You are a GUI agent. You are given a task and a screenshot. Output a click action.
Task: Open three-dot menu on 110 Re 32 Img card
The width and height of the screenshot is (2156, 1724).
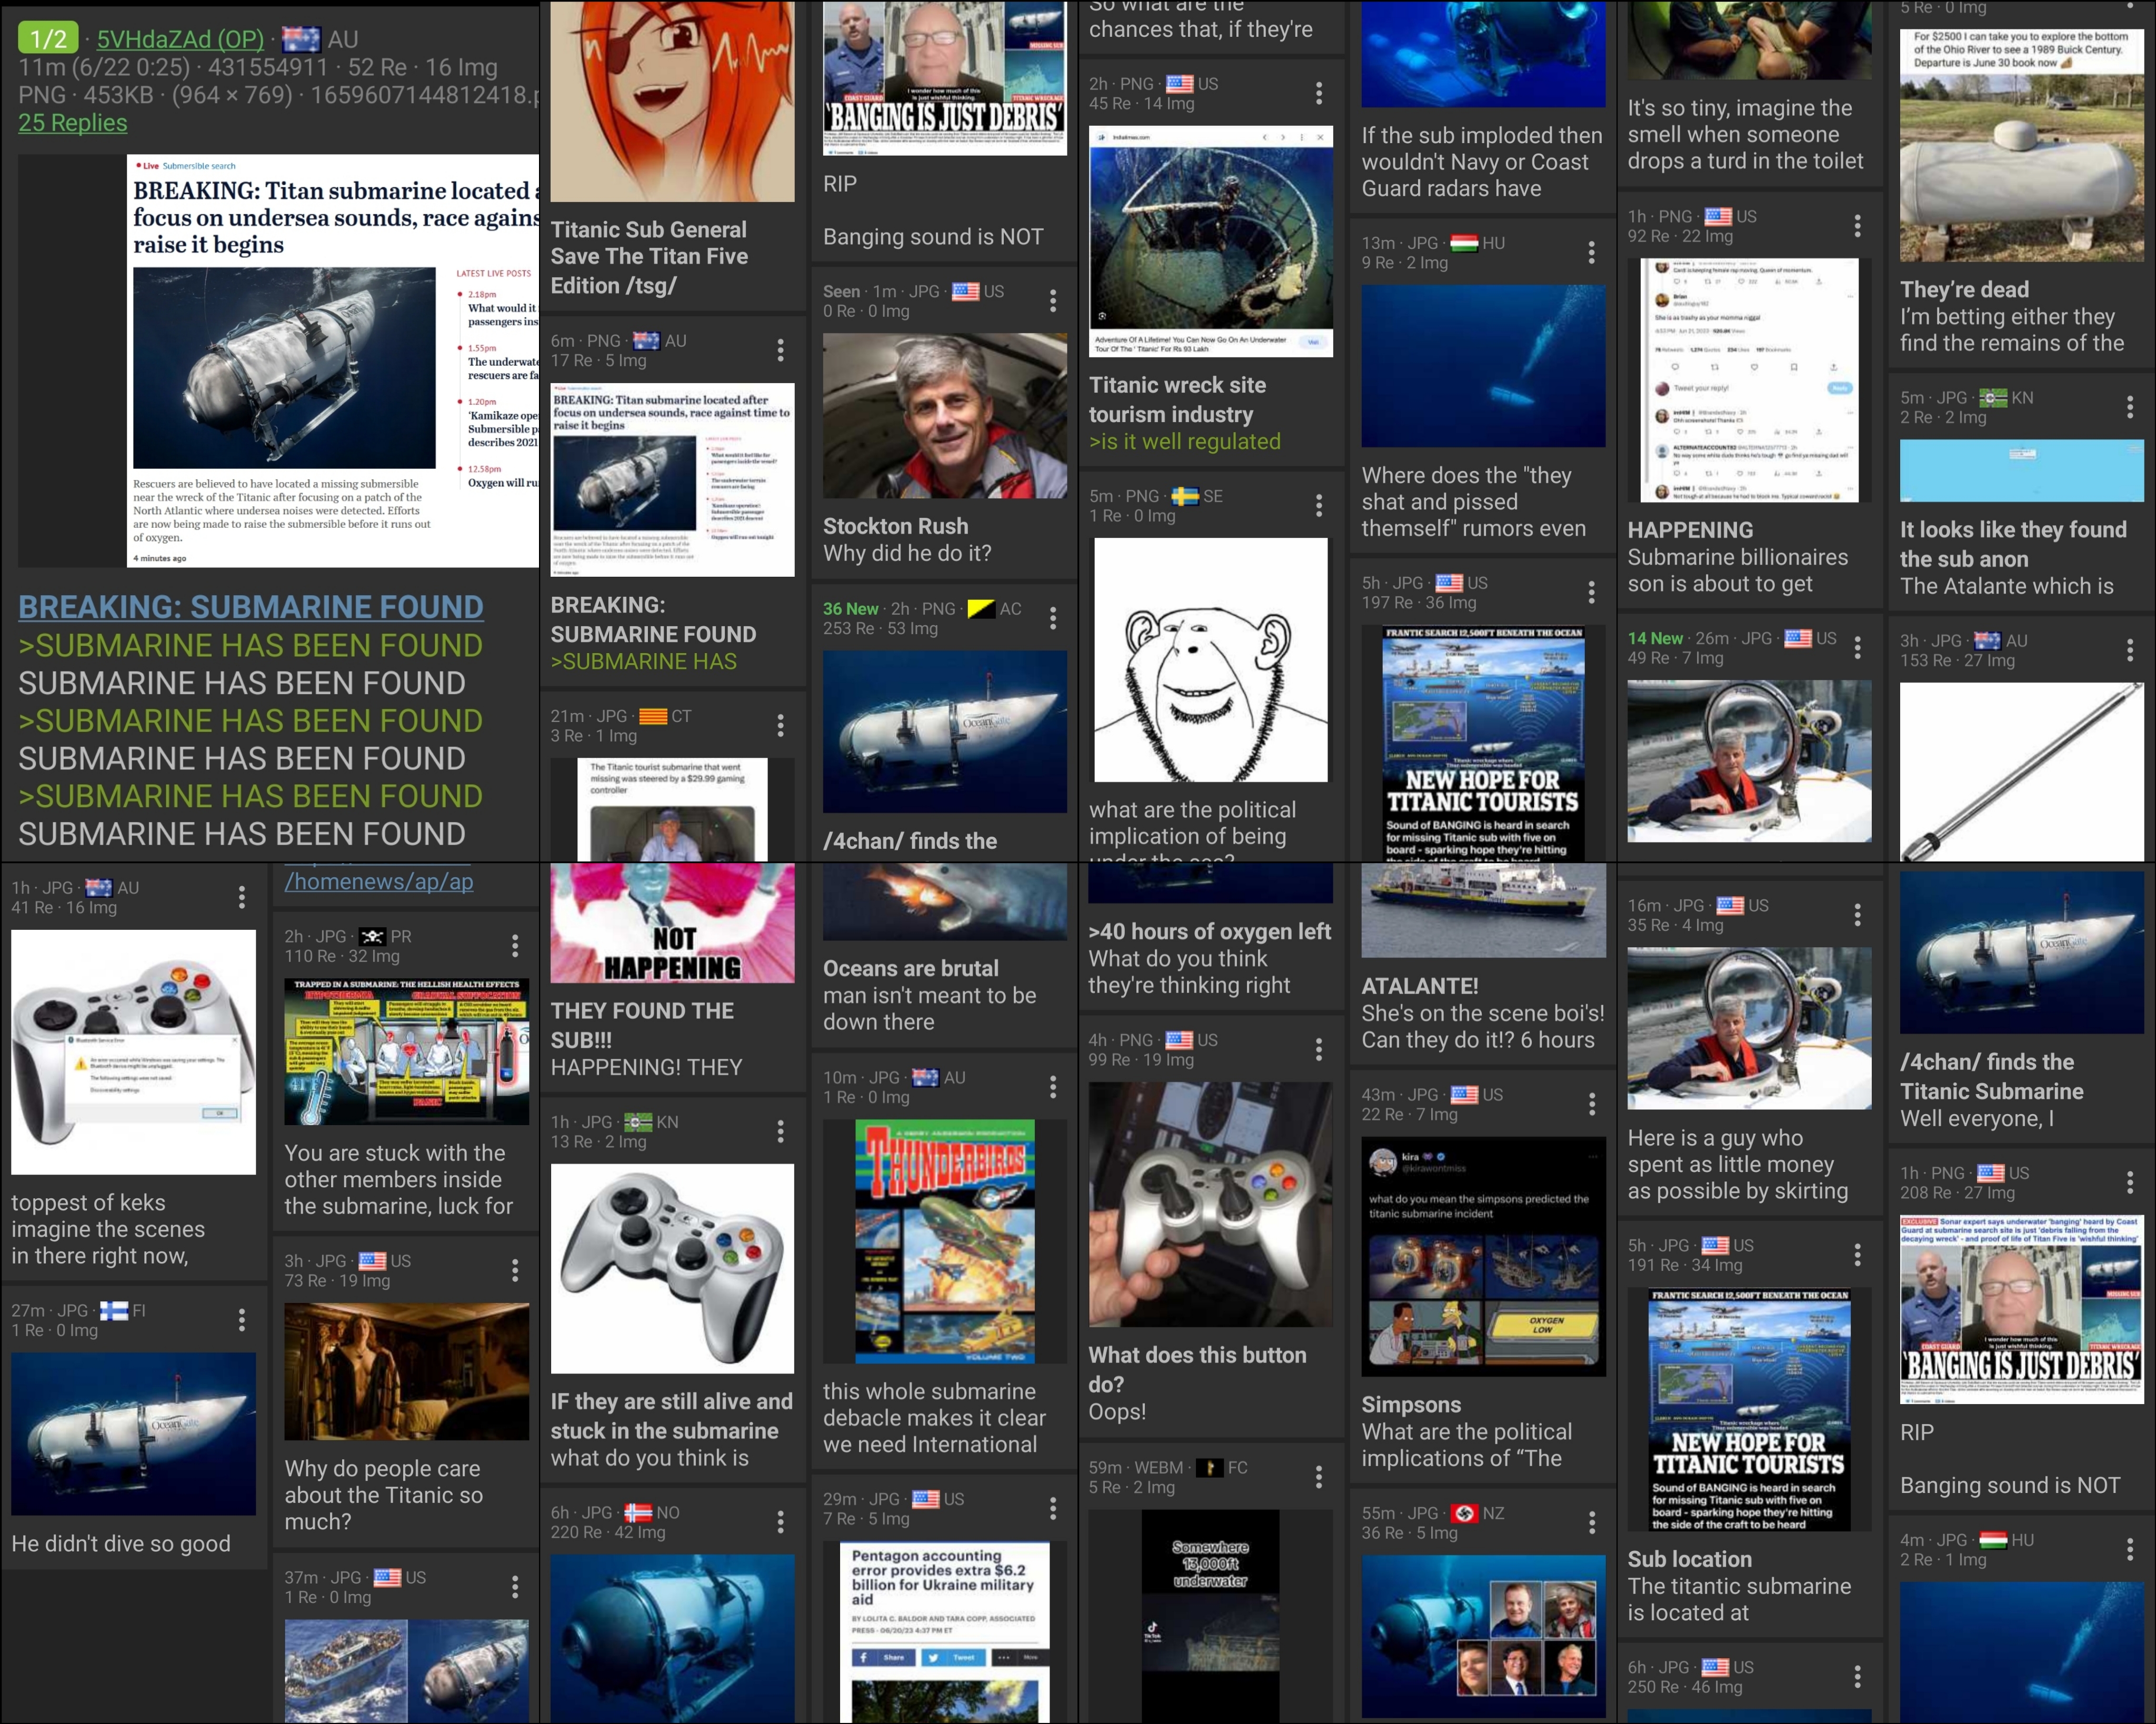(x=515, y=946)
